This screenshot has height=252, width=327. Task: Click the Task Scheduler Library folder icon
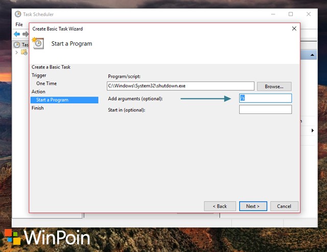tap(24, 52)
